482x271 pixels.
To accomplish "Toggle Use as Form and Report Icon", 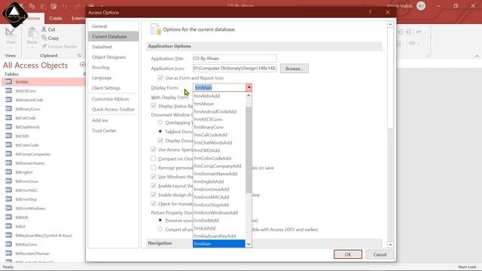I will pyautogui.click(x=160, y=78).
